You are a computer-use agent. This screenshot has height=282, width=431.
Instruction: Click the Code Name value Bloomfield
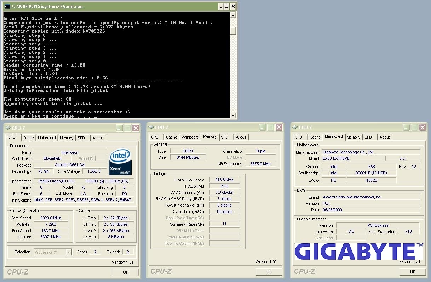[x=52, y=159]
